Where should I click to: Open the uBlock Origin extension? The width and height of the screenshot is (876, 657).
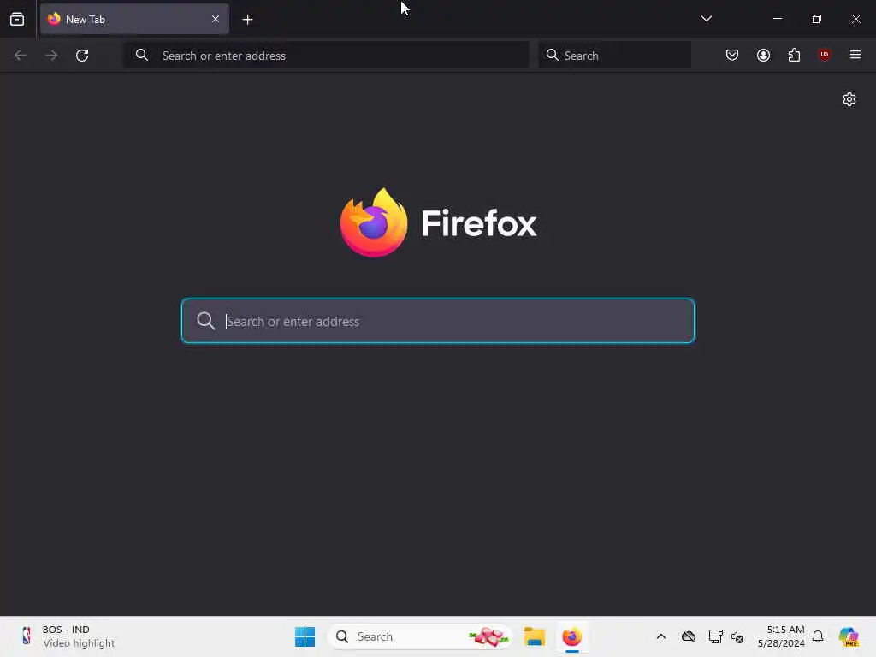(824, 55)
